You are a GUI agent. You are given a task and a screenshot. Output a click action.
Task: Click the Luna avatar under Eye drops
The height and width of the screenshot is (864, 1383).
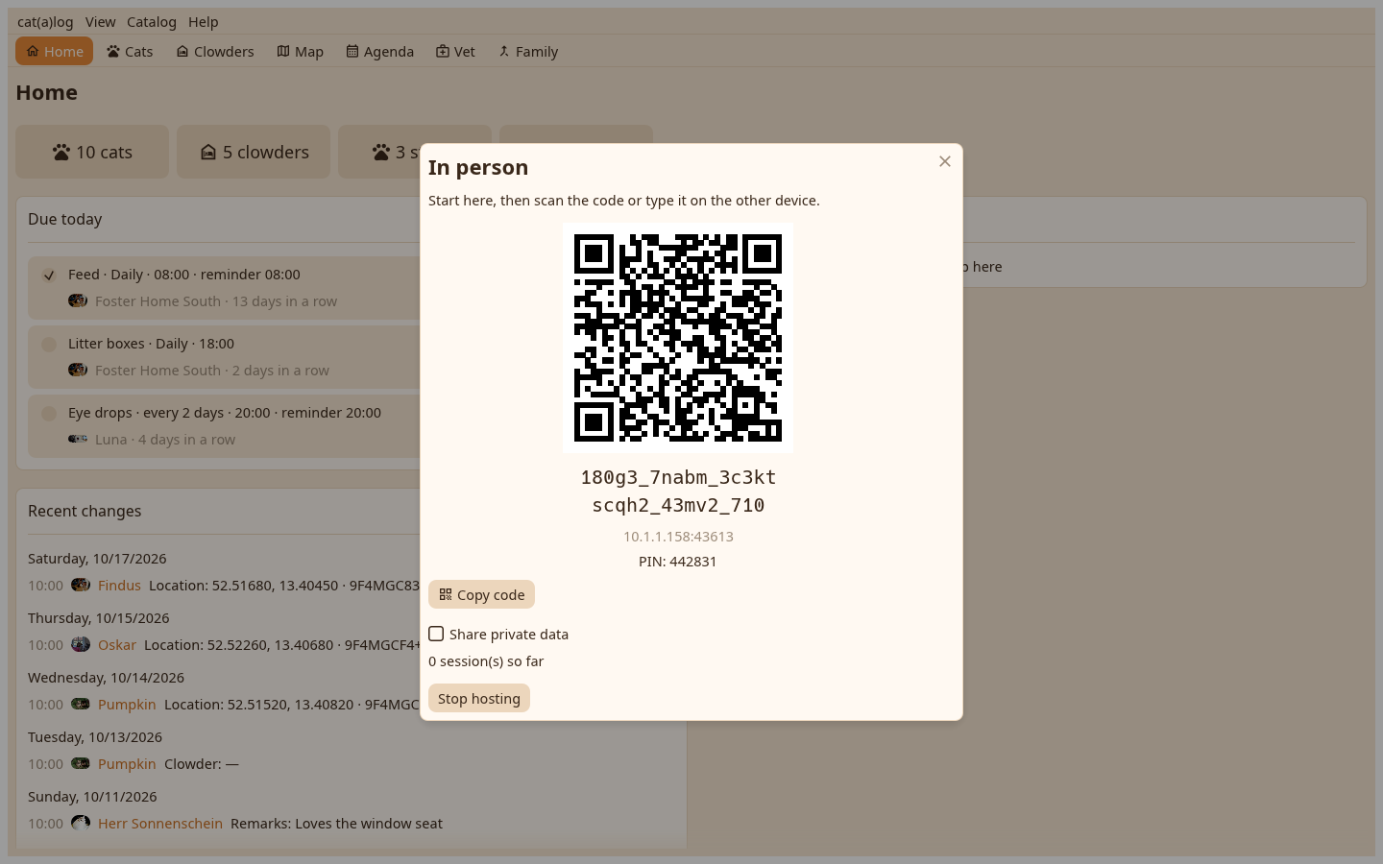coord(78,439)
